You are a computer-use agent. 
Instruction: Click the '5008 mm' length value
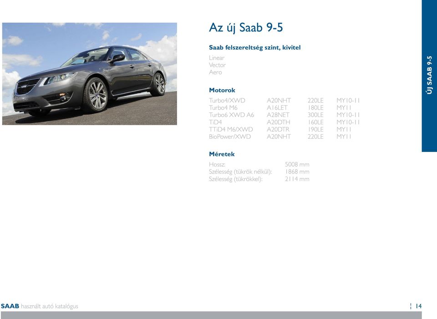click(x=297, y=164)
